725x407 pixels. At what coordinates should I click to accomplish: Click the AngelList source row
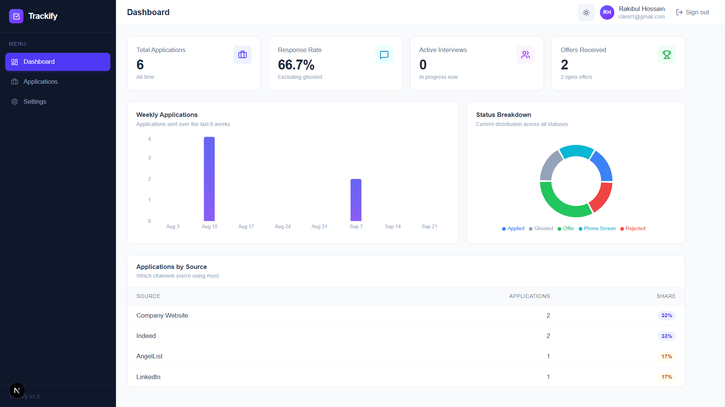(x=406, y=356)
